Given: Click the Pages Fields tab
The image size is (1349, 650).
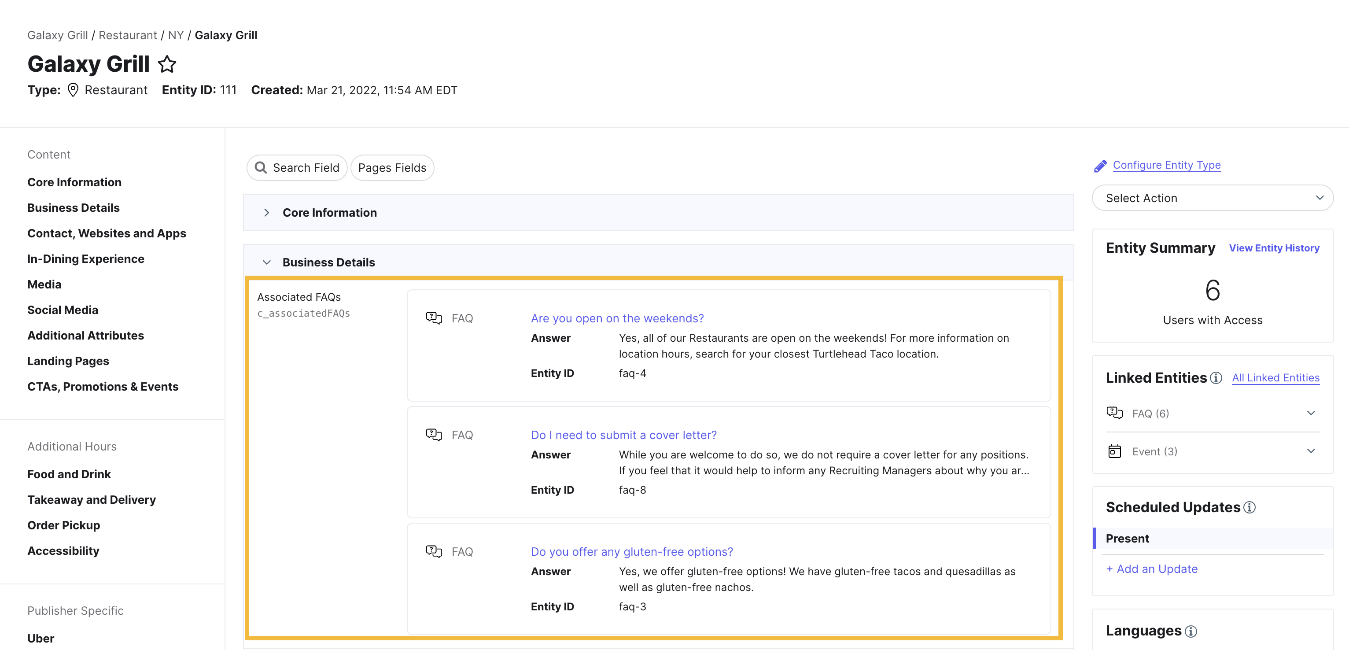Looking at the screenshot, I should 392,167.
